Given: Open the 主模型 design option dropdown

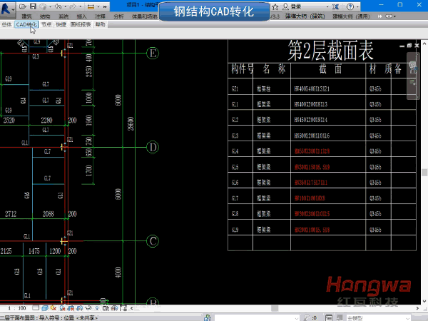Looking at the screenshot, I should pyautogui.click(x=378, y=318).
